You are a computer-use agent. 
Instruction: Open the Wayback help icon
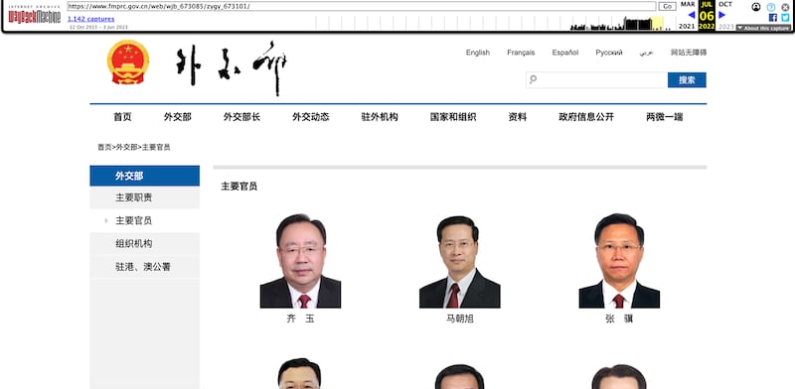pyautogui.click(x=771, y=7)
